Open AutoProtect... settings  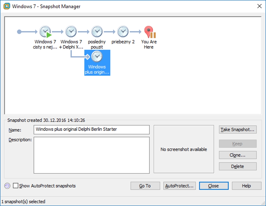(x=180, y=186)
